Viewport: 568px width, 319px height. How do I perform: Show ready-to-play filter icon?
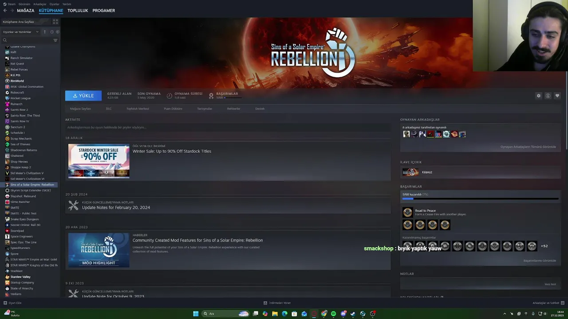point(58,32)
